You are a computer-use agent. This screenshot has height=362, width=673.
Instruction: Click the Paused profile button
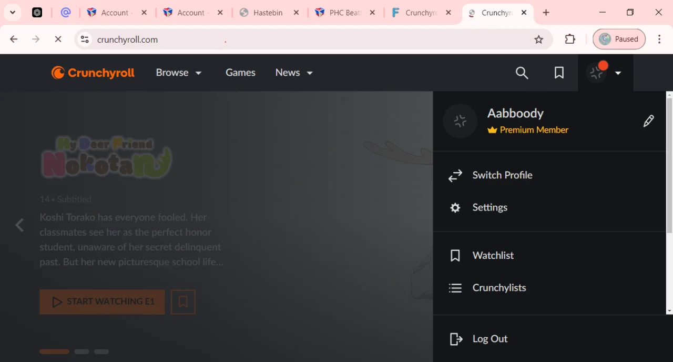pyautogui.click(x=619, y=39)
